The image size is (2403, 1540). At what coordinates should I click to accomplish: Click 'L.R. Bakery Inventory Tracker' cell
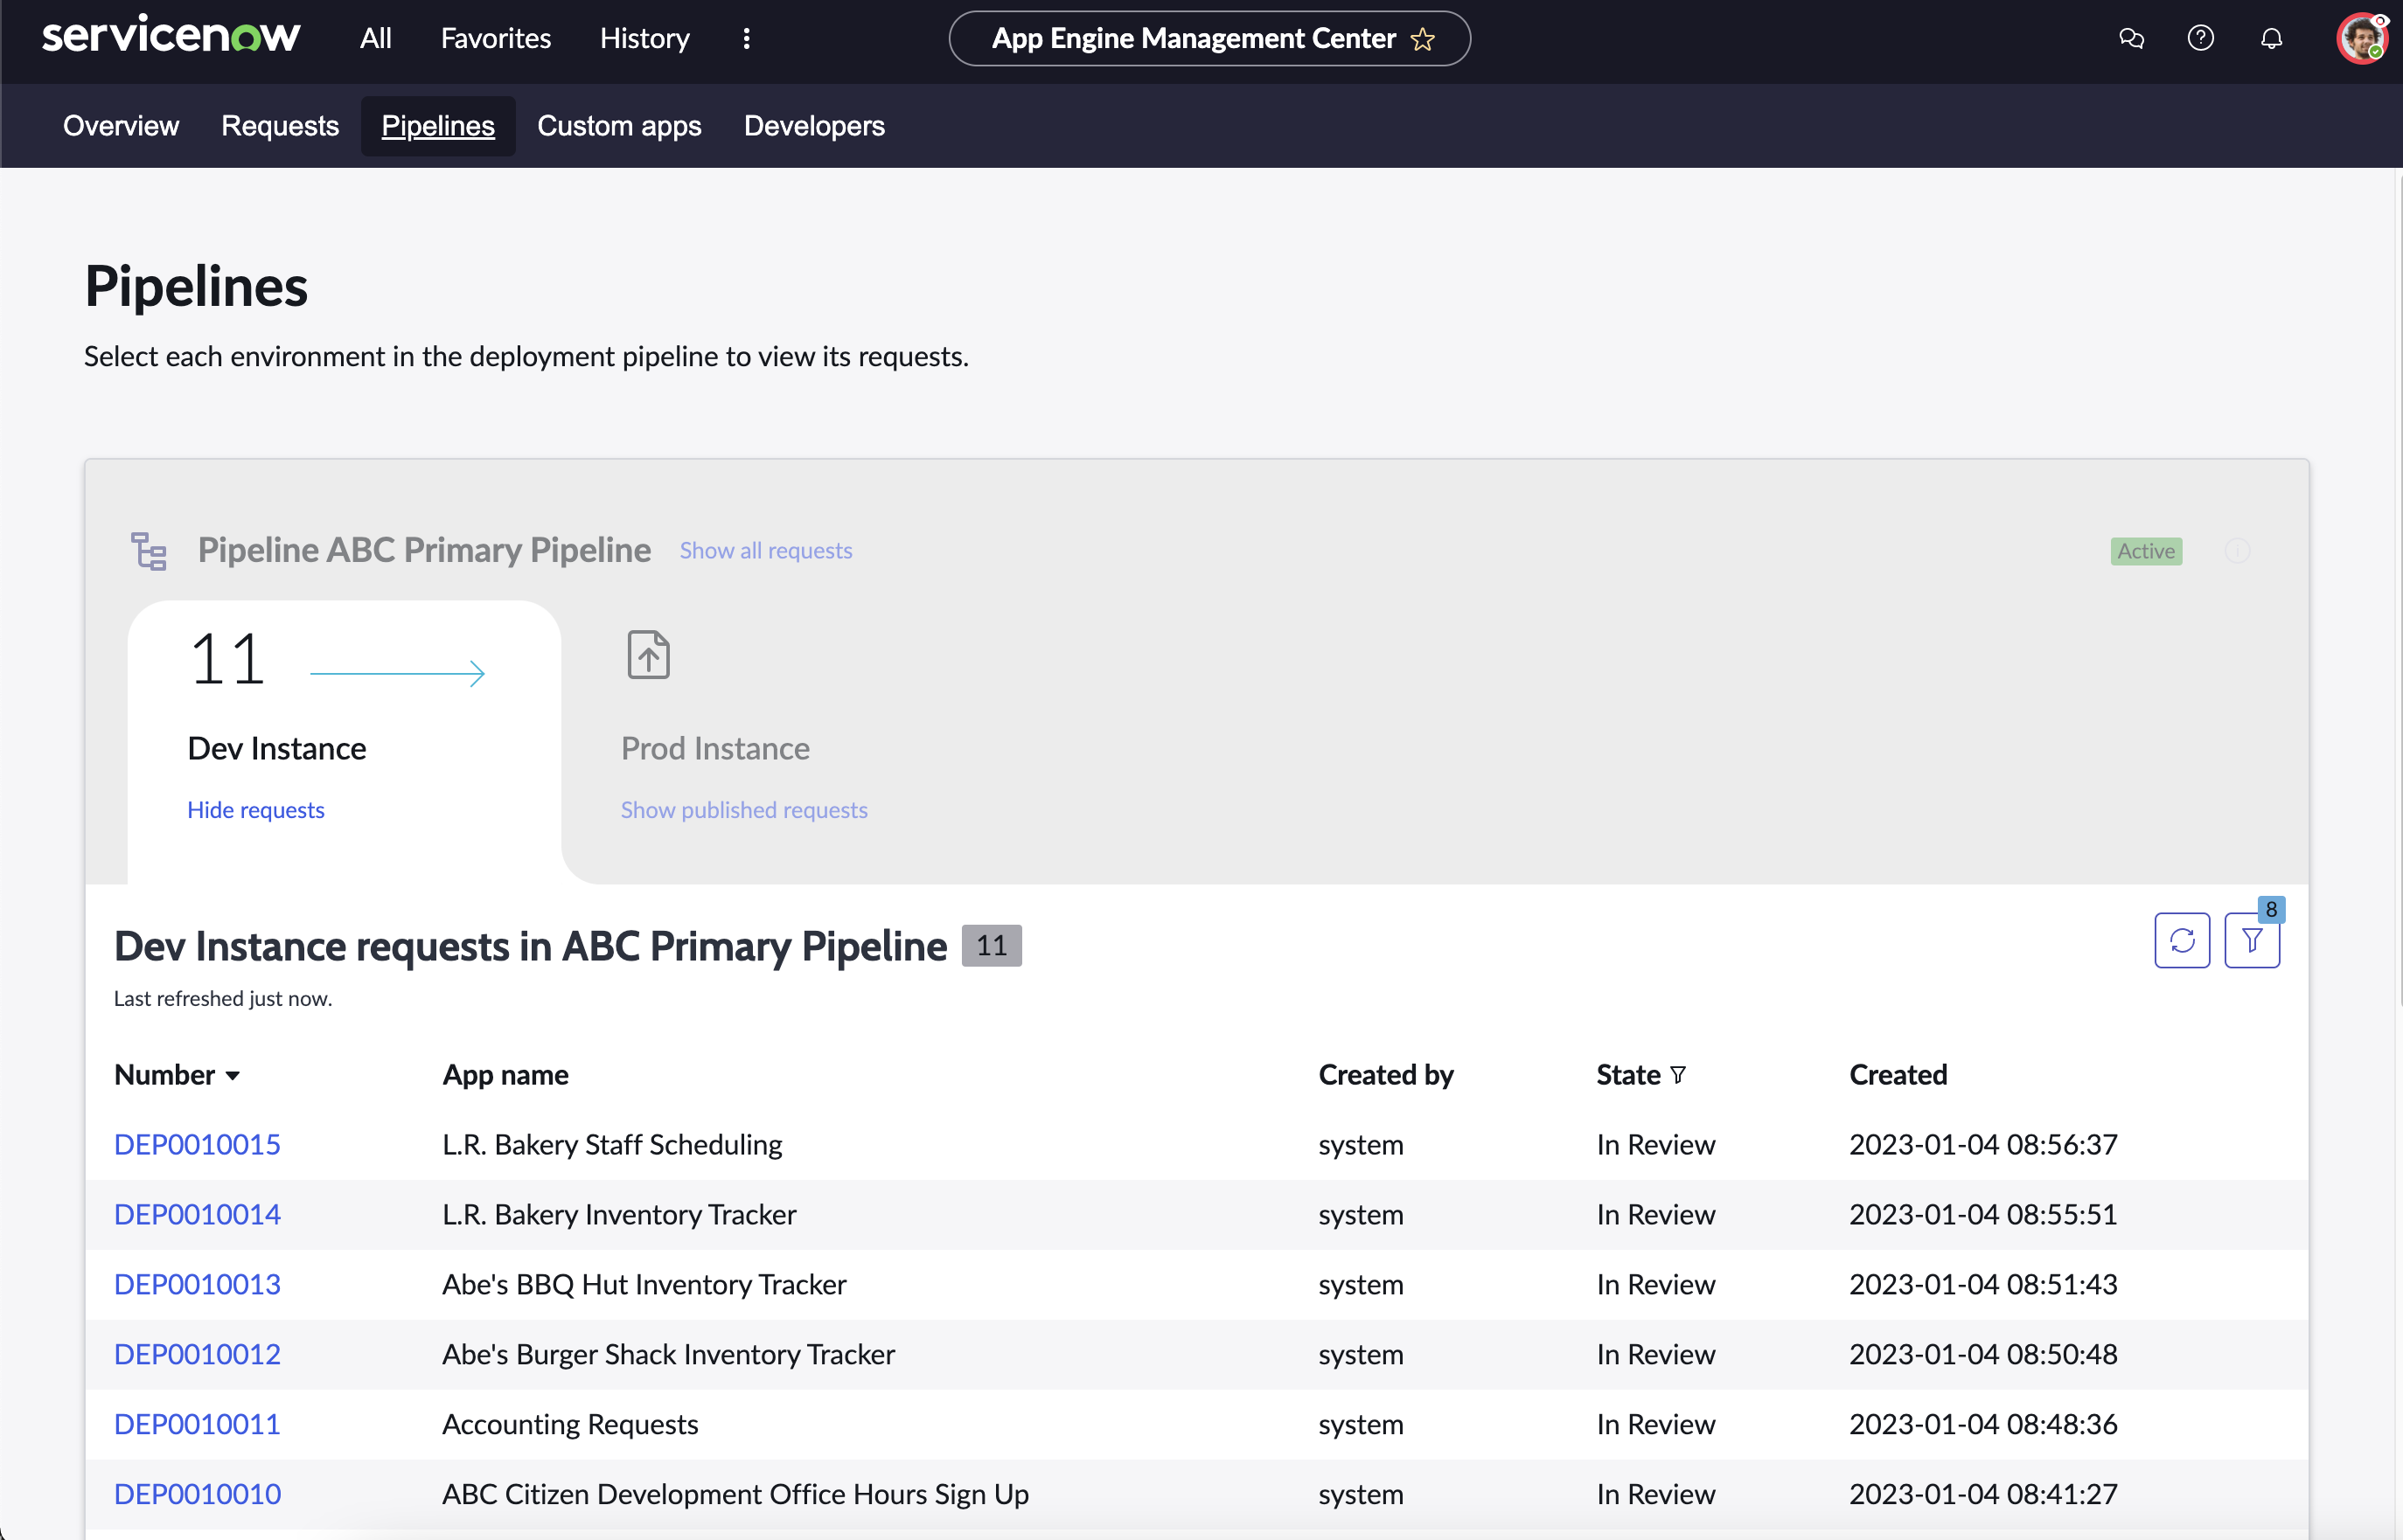[619, 1214]
